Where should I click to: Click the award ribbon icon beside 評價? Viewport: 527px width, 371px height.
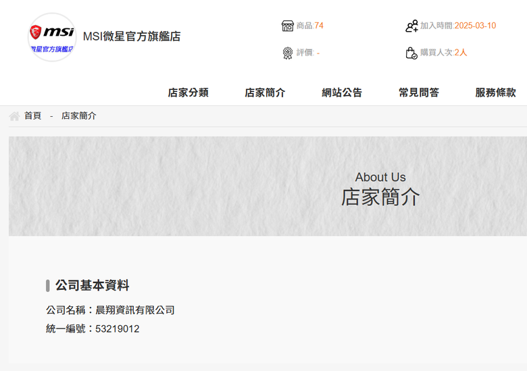coord(287,53)
